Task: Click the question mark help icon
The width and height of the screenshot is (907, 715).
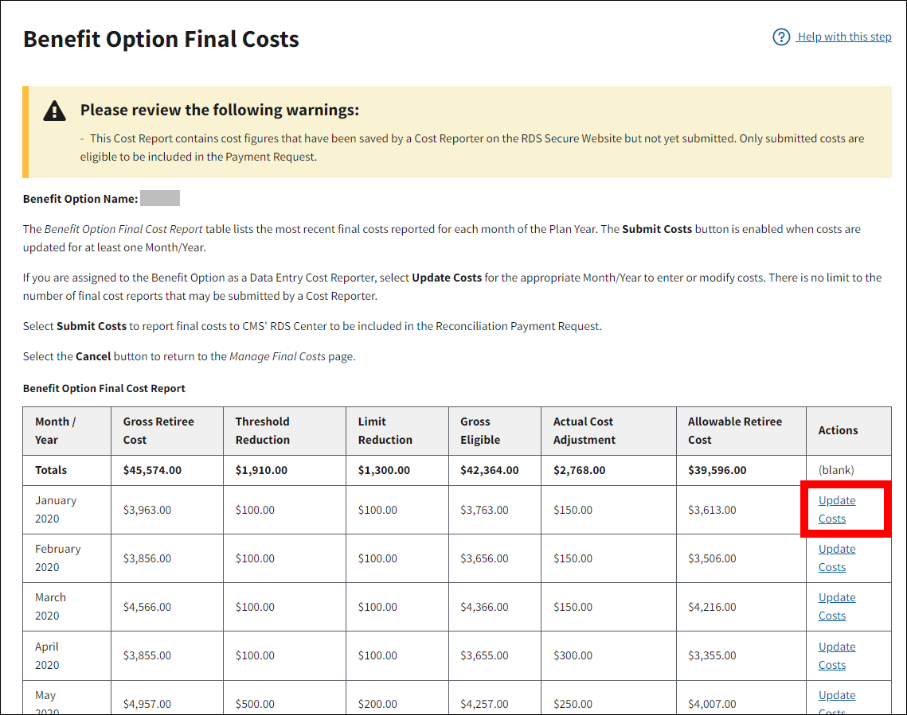Action: (781, 37)
